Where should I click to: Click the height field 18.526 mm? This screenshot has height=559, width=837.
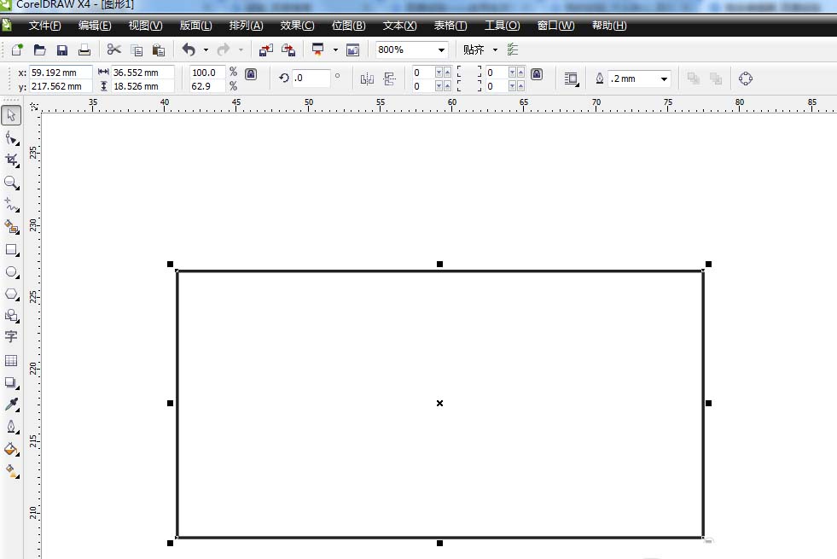tap(142, 86)
